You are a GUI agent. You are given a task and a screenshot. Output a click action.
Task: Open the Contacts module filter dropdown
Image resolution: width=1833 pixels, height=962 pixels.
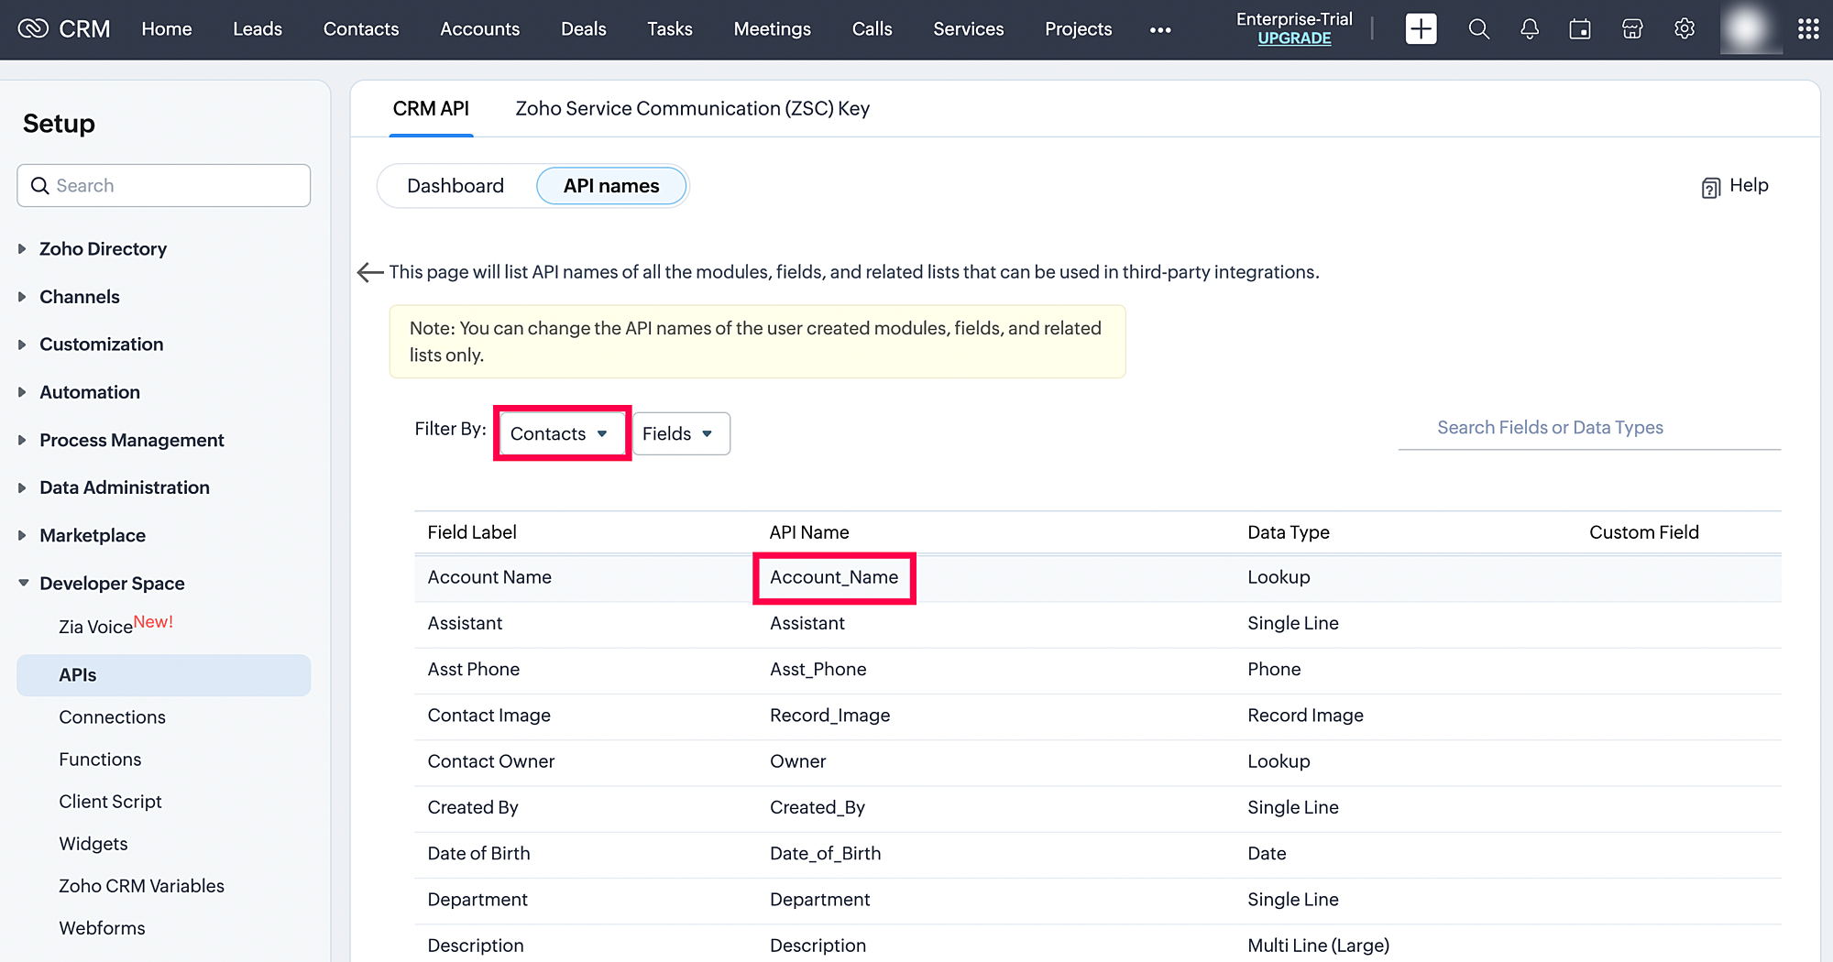[x=561, y=433]
